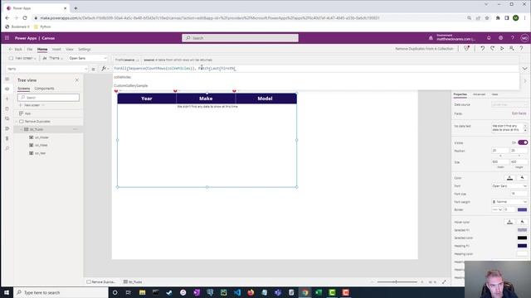Click the Tree view search box
This screenshot has width=531, height=298.
(x=48, y=98)
